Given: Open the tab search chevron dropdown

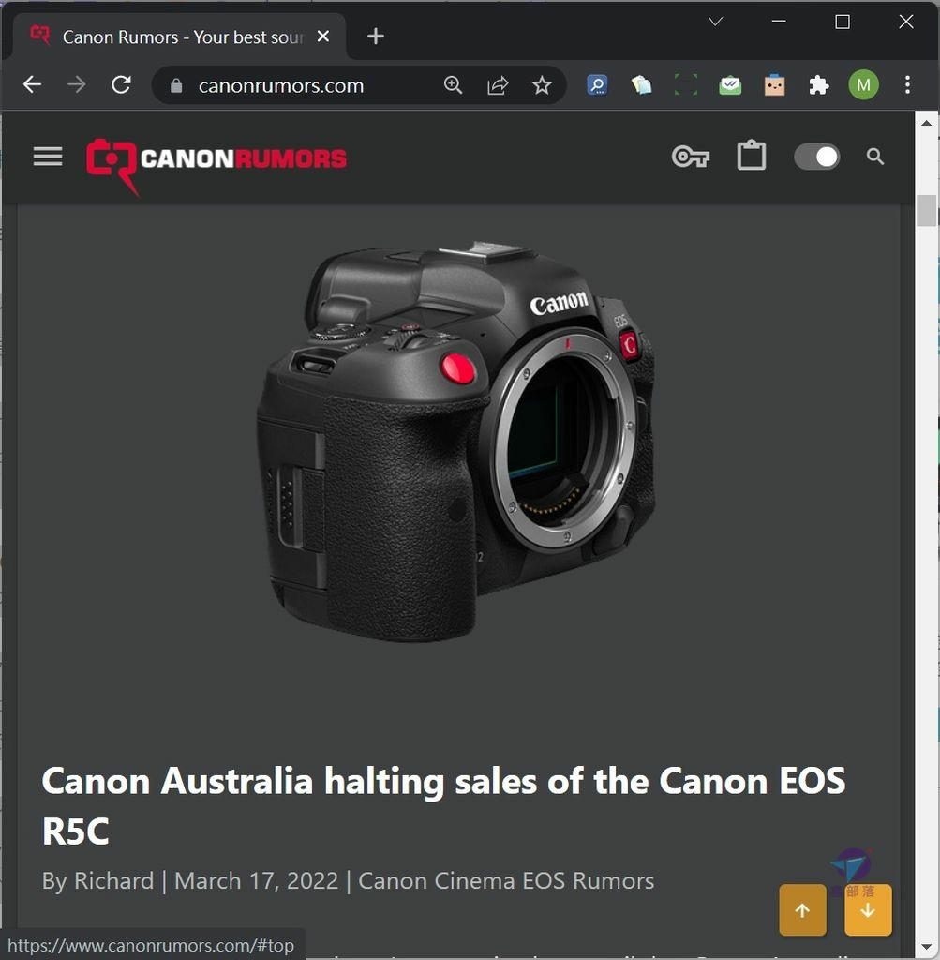Looking at the screenshot, I should pyautogui.click(x=715, y=22).
